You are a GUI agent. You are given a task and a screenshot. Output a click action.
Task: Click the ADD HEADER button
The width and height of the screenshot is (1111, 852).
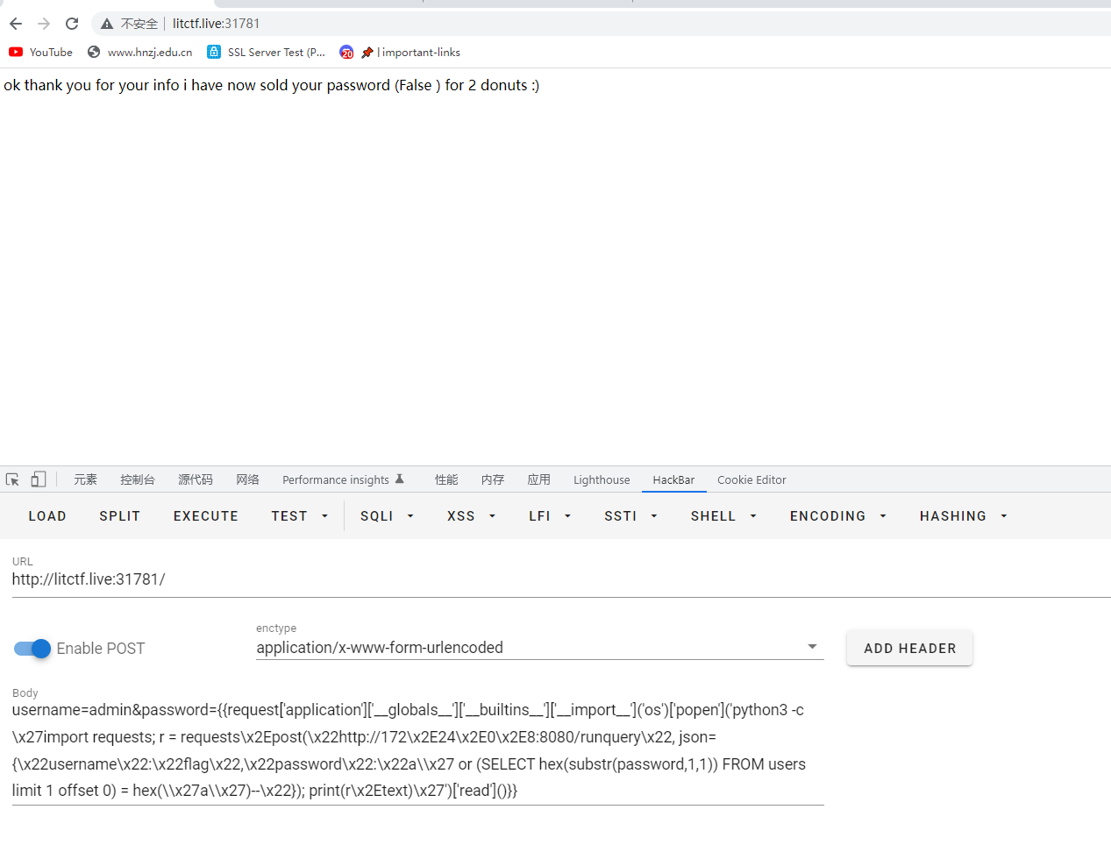click(x=909, y=649)
